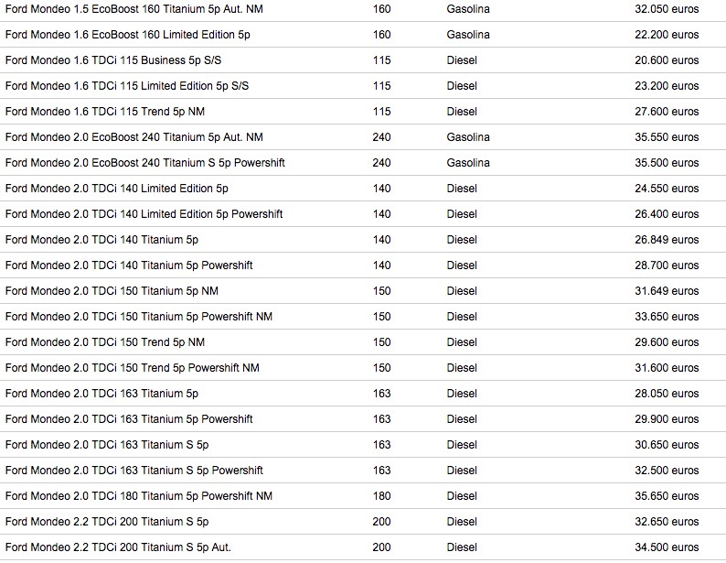Open Ford Mondeo 2.0 TDCi 140 Limited Edition 5p Powershift
Screen dimensions: 726x563
click(144, 214)
